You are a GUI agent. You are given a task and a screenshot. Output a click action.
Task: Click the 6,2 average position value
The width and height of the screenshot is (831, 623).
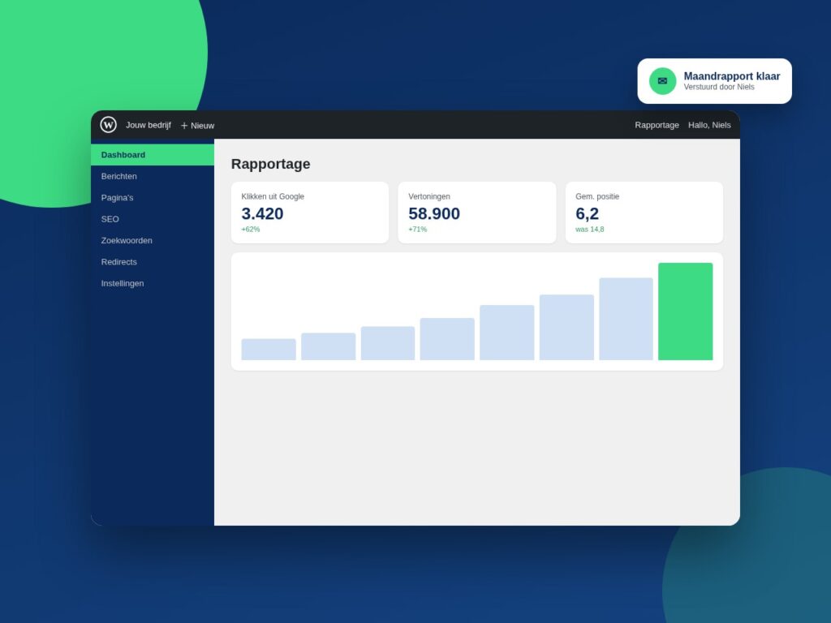[588, 213]
